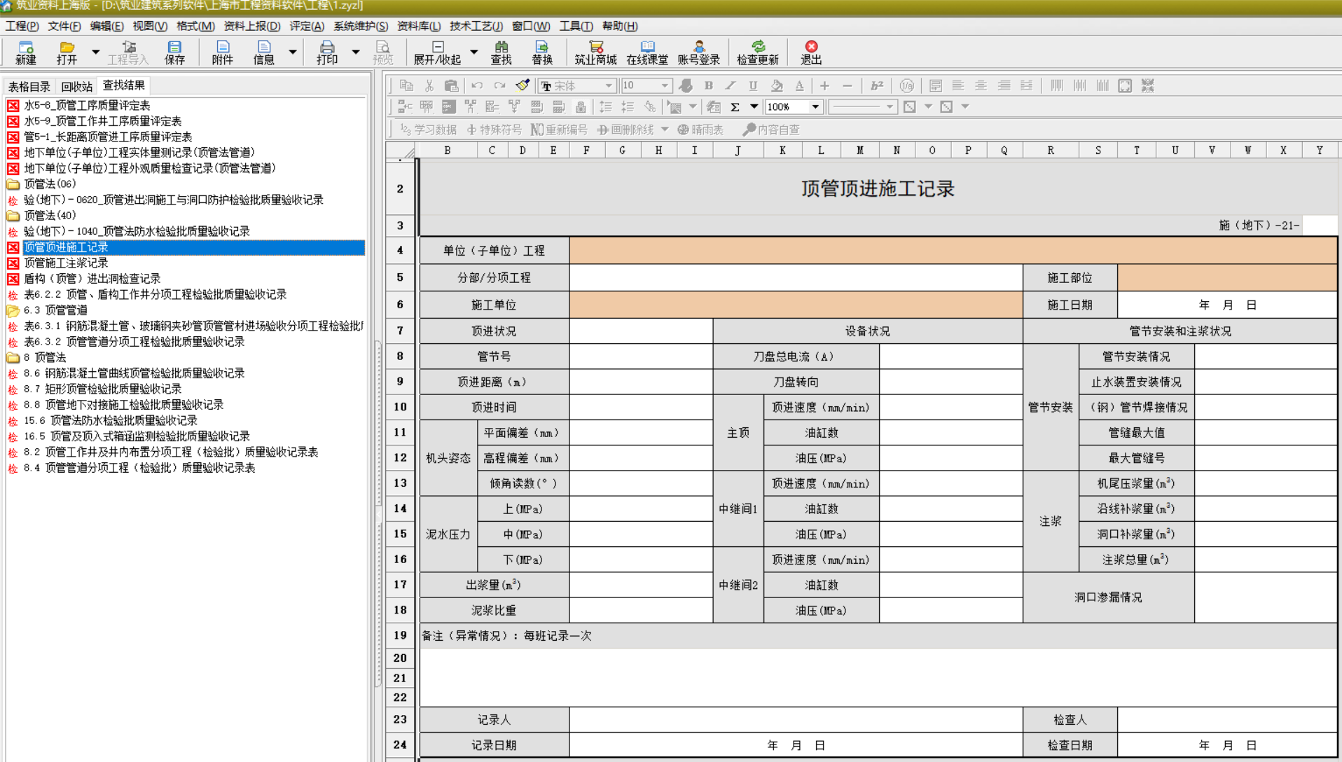Click the 新建 (New) toolbar icon
Viewport: 1342px width, 762px height.
pyautogui.click(x=26, y=53)
